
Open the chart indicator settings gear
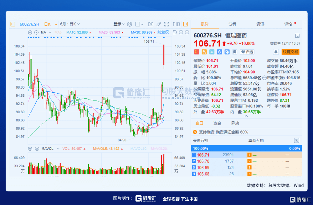coord(30,32)
